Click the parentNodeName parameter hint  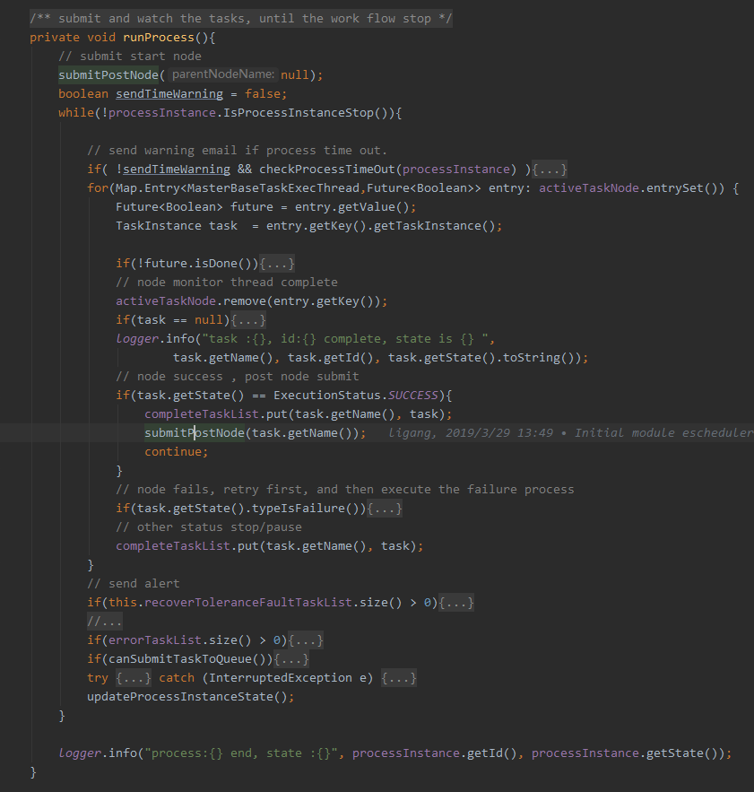click(x=222, y=74)
